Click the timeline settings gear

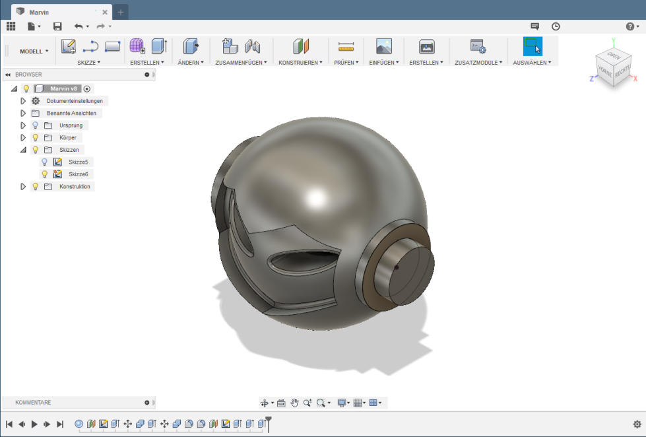click(637, 424)
